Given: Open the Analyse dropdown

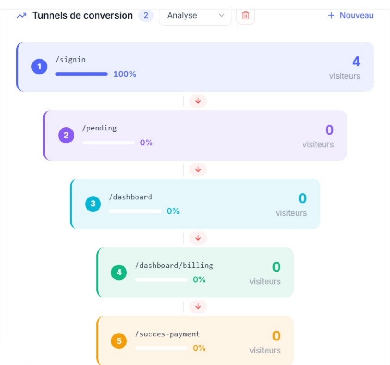Looking at the screenshot, I should pos(194,15).
